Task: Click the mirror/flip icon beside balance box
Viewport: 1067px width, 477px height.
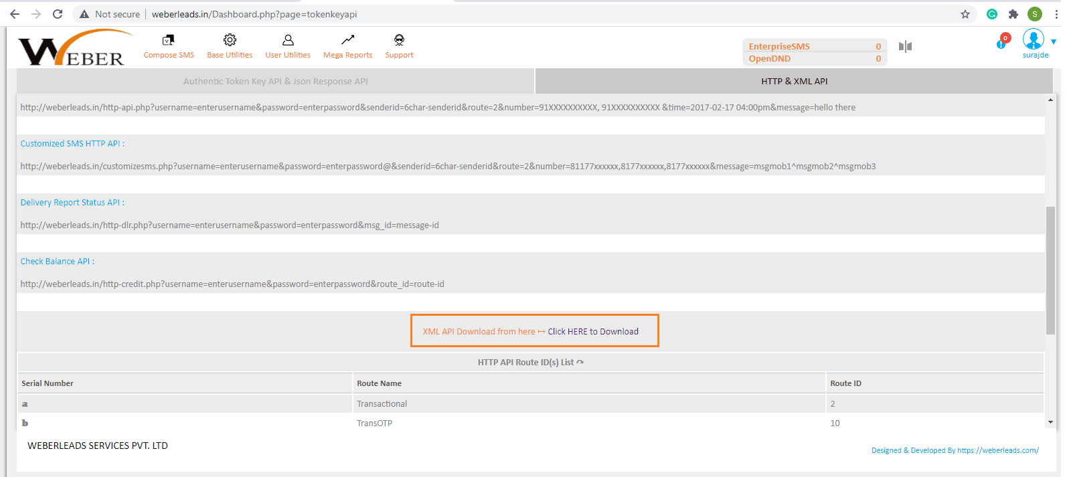Action: pyautogui.click(x=905, y=46)
